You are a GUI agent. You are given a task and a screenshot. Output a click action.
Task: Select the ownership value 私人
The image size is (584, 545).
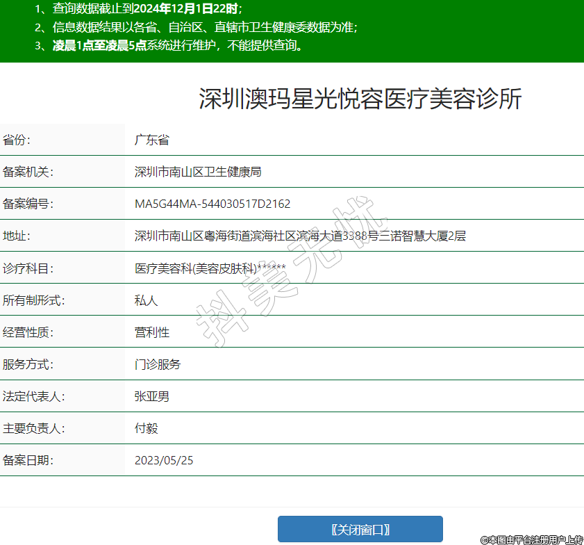(x=146, y=300)
